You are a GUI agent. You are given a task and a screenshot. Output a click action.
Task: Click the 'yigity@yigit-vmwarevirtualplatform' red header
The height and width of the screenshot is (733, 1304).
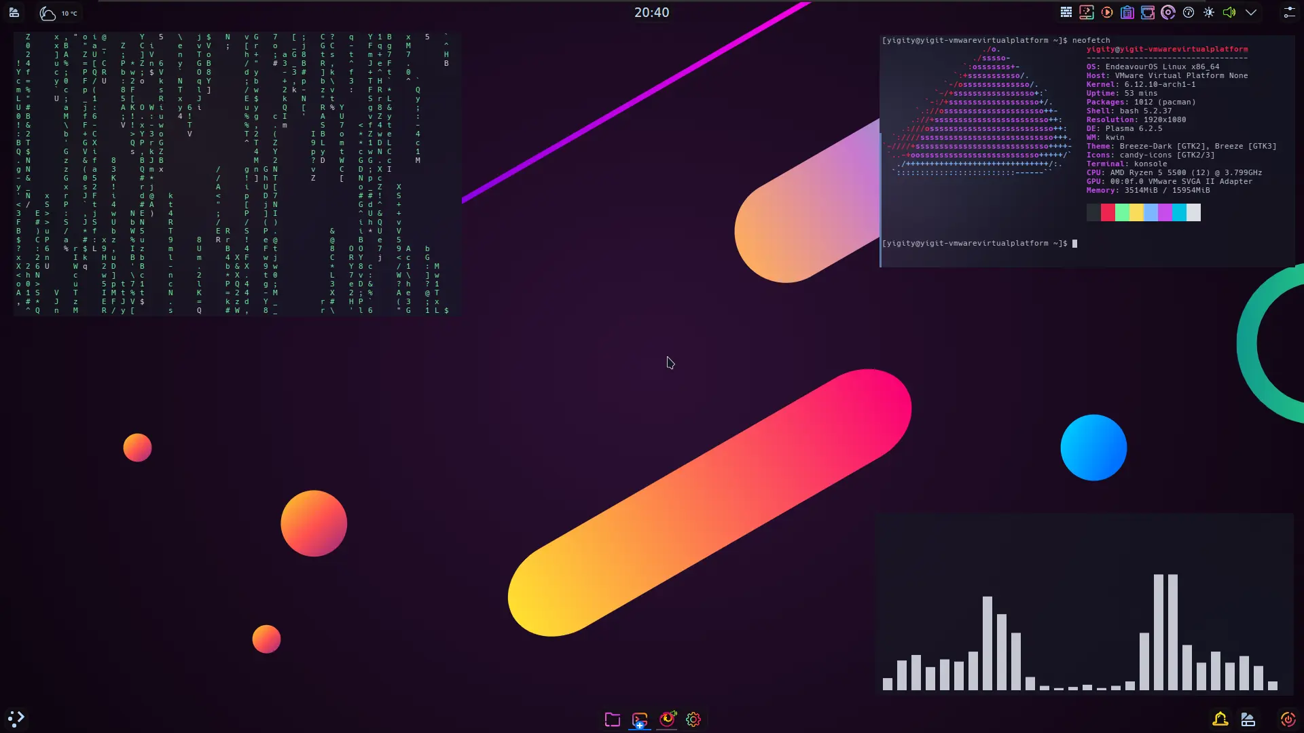[x=1167, y=49]
